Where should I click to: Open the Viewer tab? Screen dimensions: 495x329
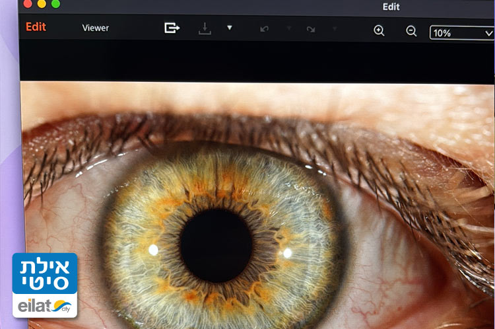95,28
